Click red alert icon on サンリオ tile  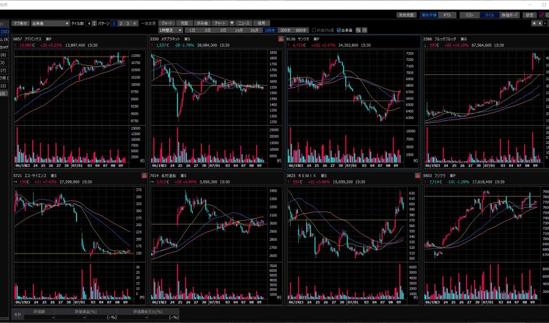click(x=418, y=39)
